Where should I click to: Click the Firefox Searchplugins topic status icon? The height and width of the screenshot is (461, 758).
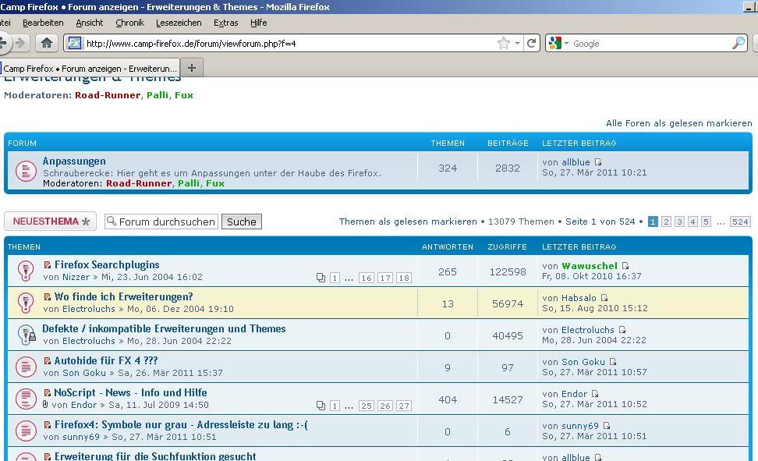pos(26,271)
